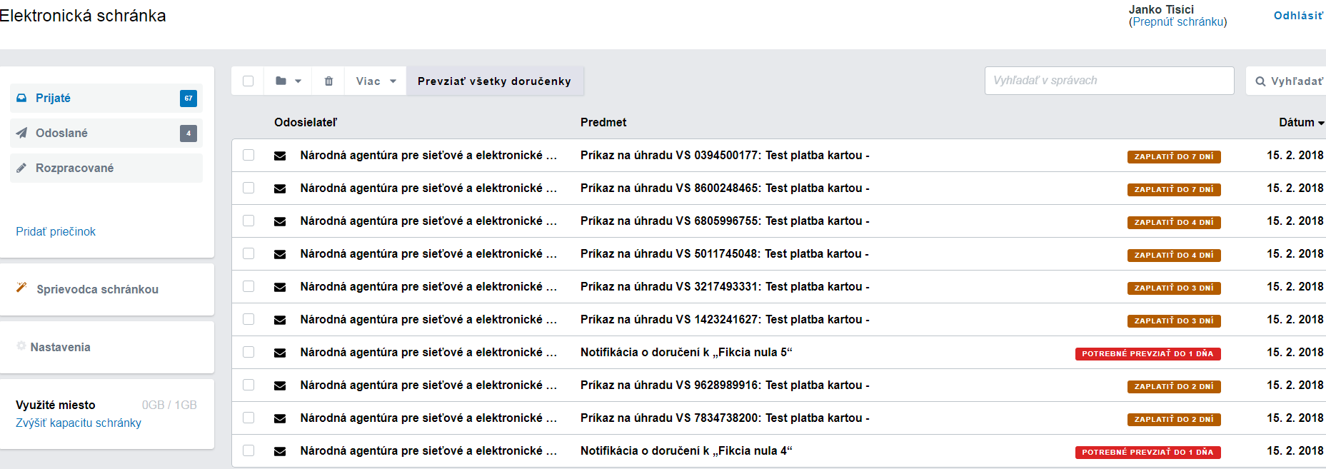Click Prepnúť schránku link
The image size is (1326, 469).
1177,22
